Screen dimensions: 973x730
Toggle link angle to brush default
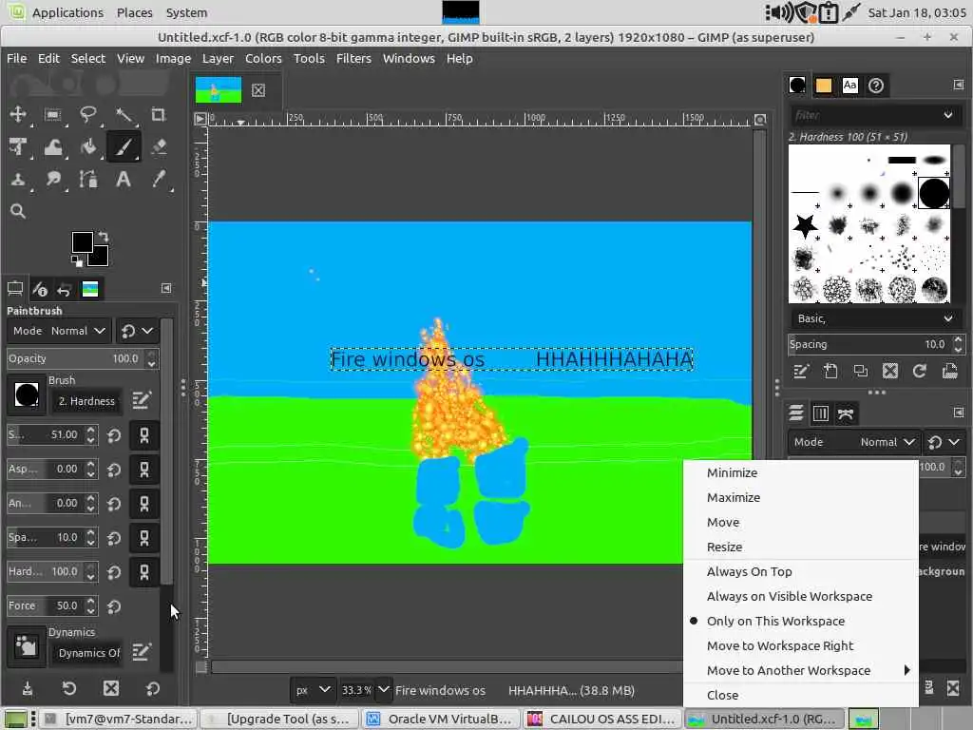tap(144, 504)
